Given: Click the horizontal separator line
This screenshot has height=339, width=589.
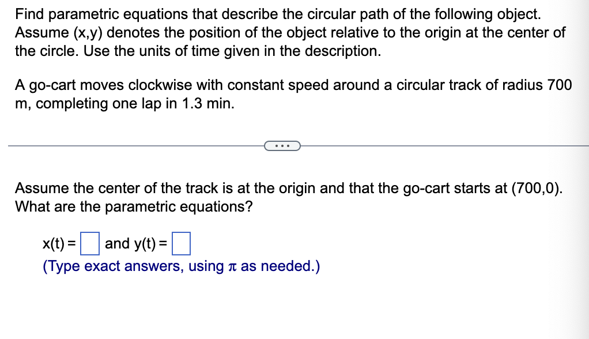Looking at the screenshot, I should point(115,146).
